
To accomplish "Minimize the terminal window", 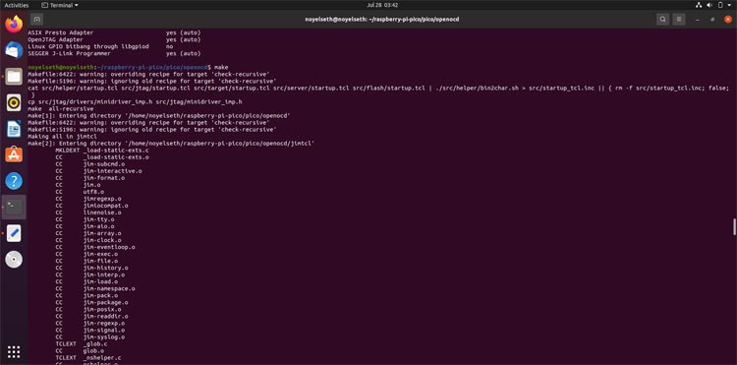I will pyautogui.click(x=698, y=20).
